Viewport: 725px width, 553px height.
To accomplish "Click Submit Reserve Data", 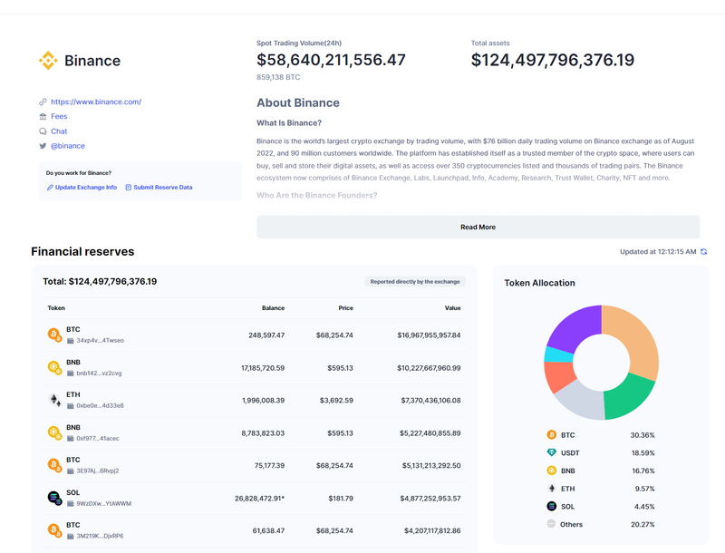I will [x=163, y=188].
